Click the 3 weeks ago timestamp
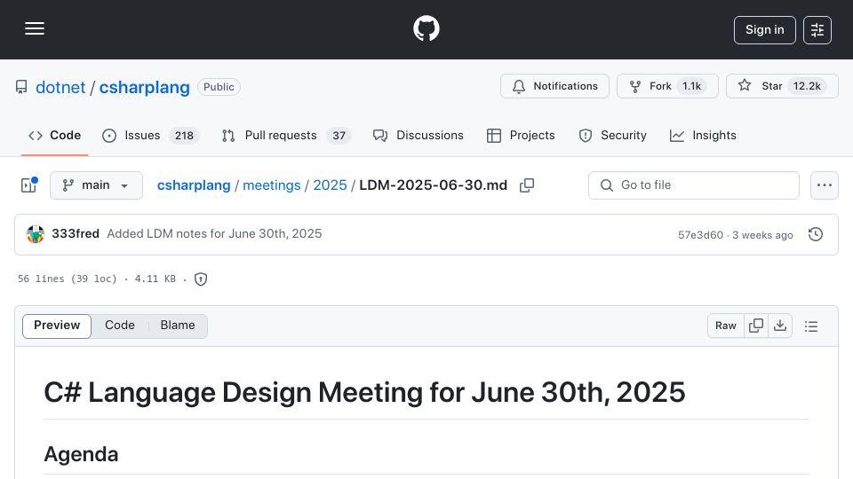 tap(762, 235)
